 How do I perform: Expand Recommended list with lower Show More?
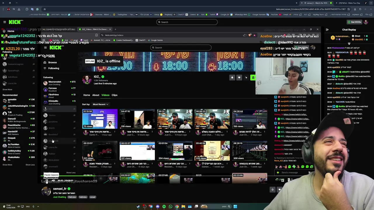(x=7, y=165)
